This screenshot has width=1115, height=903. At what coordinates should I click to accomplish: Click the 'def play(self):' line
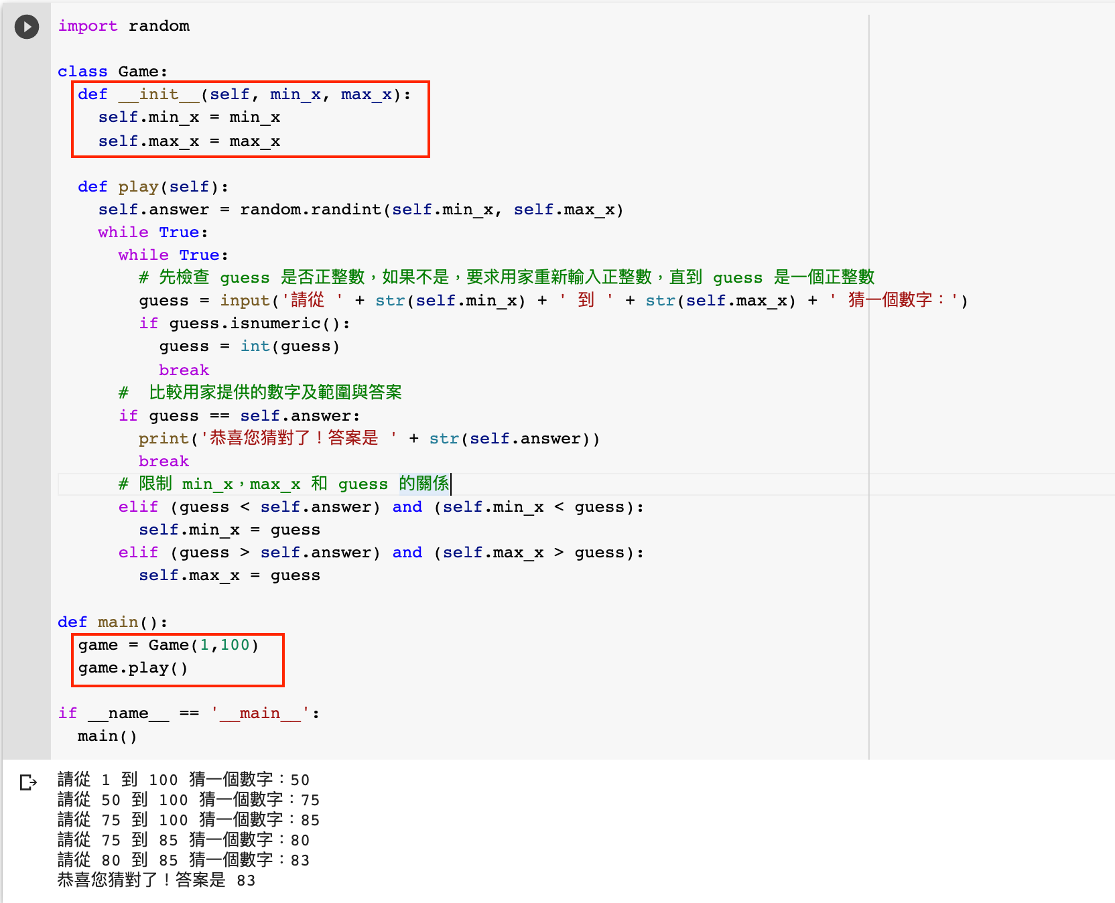[x=153, y=187]
